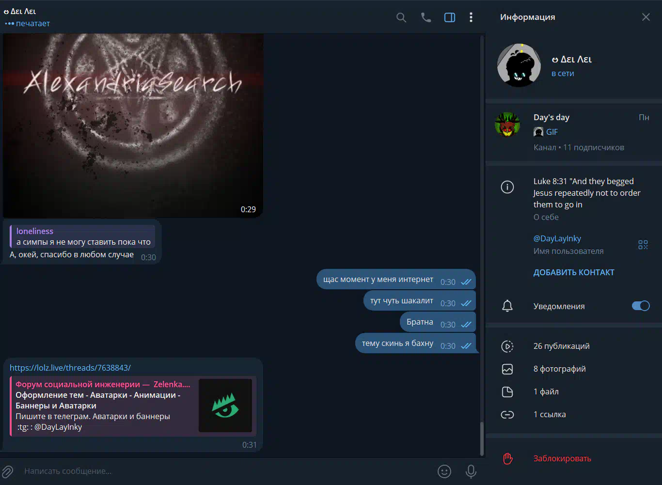Click 'Оформление тем - Аватарки' preview description
Screen dimensions: 662x485
(x=98, y=400)
